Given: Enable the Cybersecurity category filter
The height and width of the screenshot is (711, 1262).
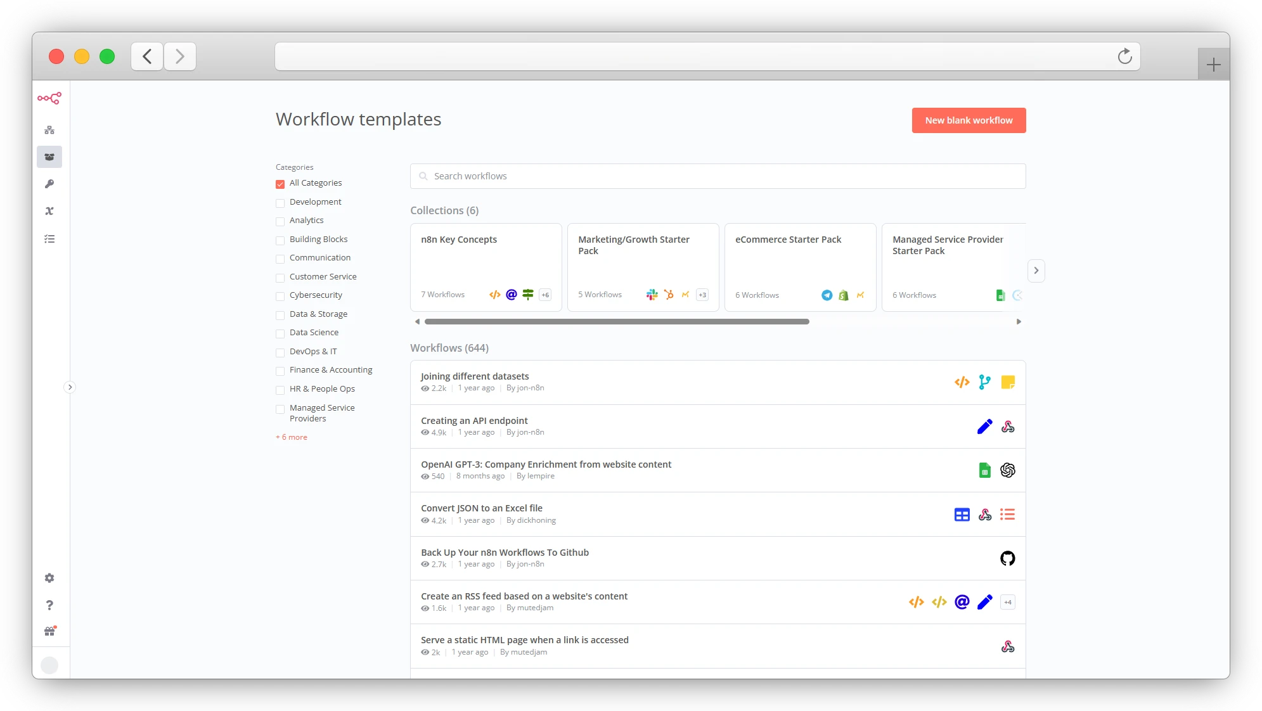Looking at the screenshot, I should point(280,296).
